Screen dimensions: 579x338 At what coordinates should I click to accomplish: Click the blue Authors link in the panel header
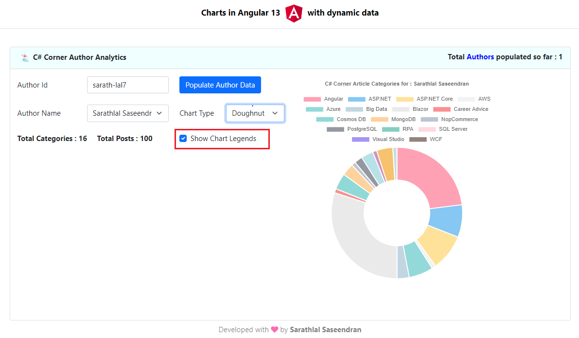point(480,57)
